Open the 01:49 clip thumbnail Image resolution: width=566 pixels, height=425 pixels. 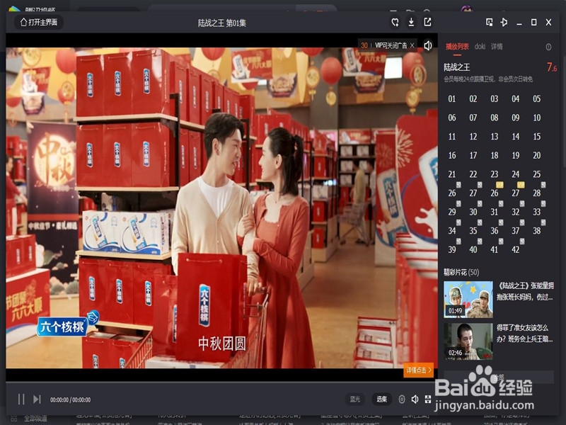[468, 300]
